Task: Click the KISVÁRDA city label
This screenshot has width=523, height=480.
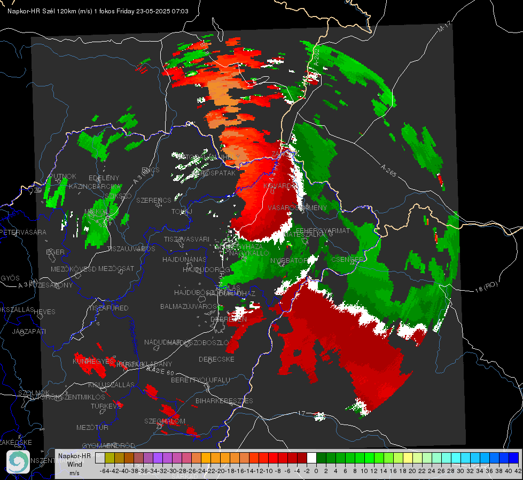Action: point(279,186)
